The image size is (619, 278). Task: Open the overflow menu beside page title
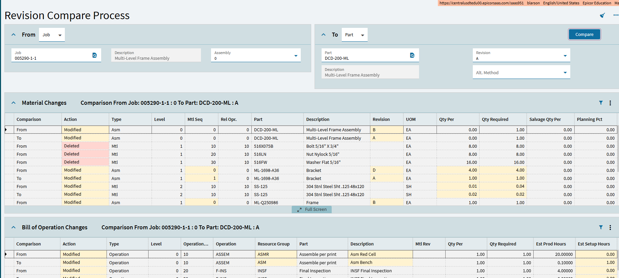pyautogui.click(x=616, y=15)
